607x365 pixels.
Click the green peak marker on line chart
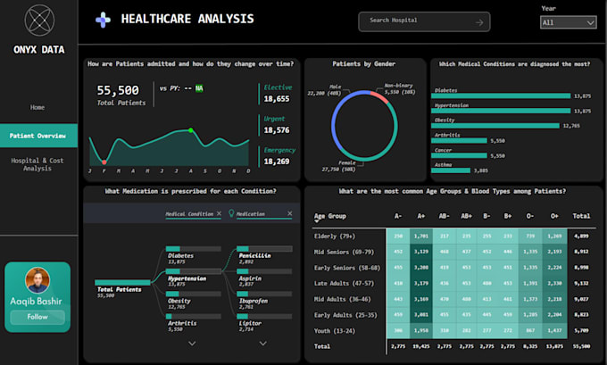[191, 130]
